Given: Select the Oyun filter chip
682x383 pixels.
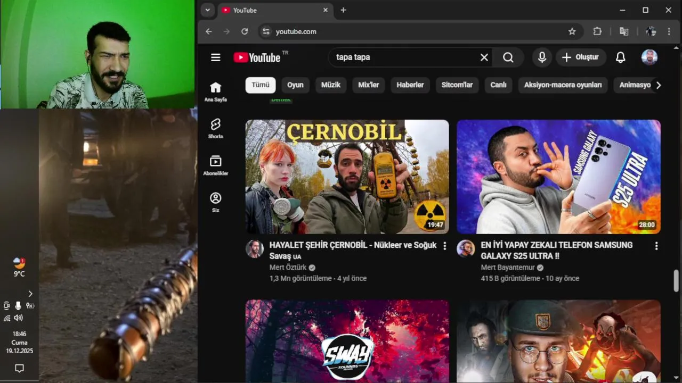Looking at the screenshot, I should (x=295, y=85).
